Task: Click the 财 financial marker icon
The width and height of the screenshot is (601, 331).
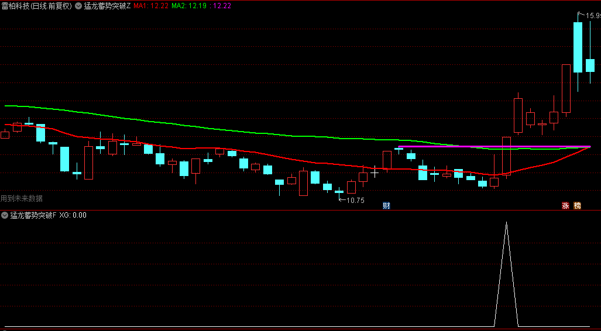Action: click(386, 206)
